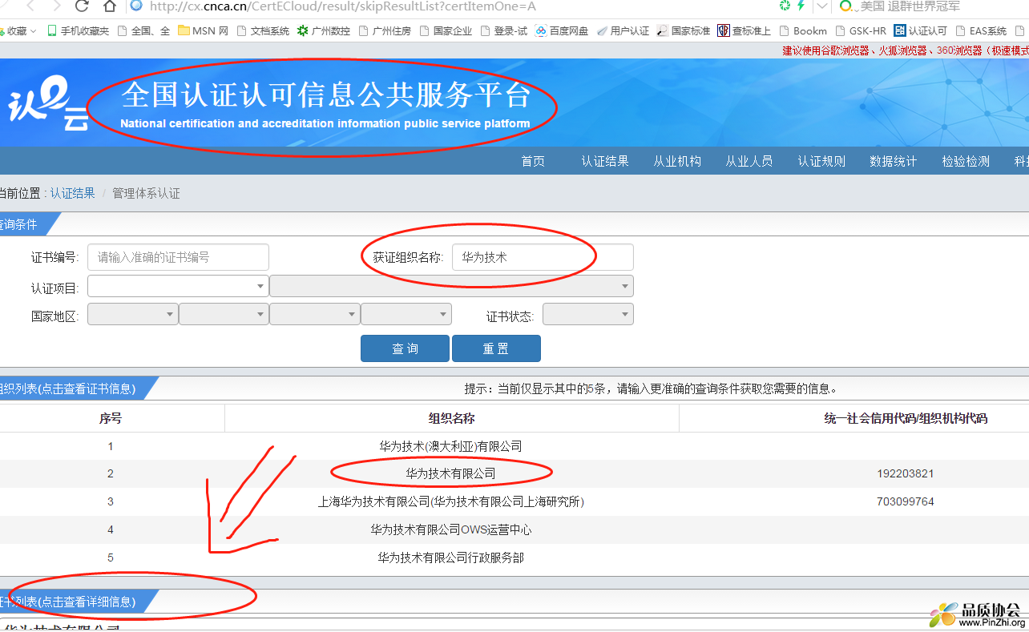Open the GSK-HR bookmark
The image size is (1029, 632).
click(x=861, y=31)
